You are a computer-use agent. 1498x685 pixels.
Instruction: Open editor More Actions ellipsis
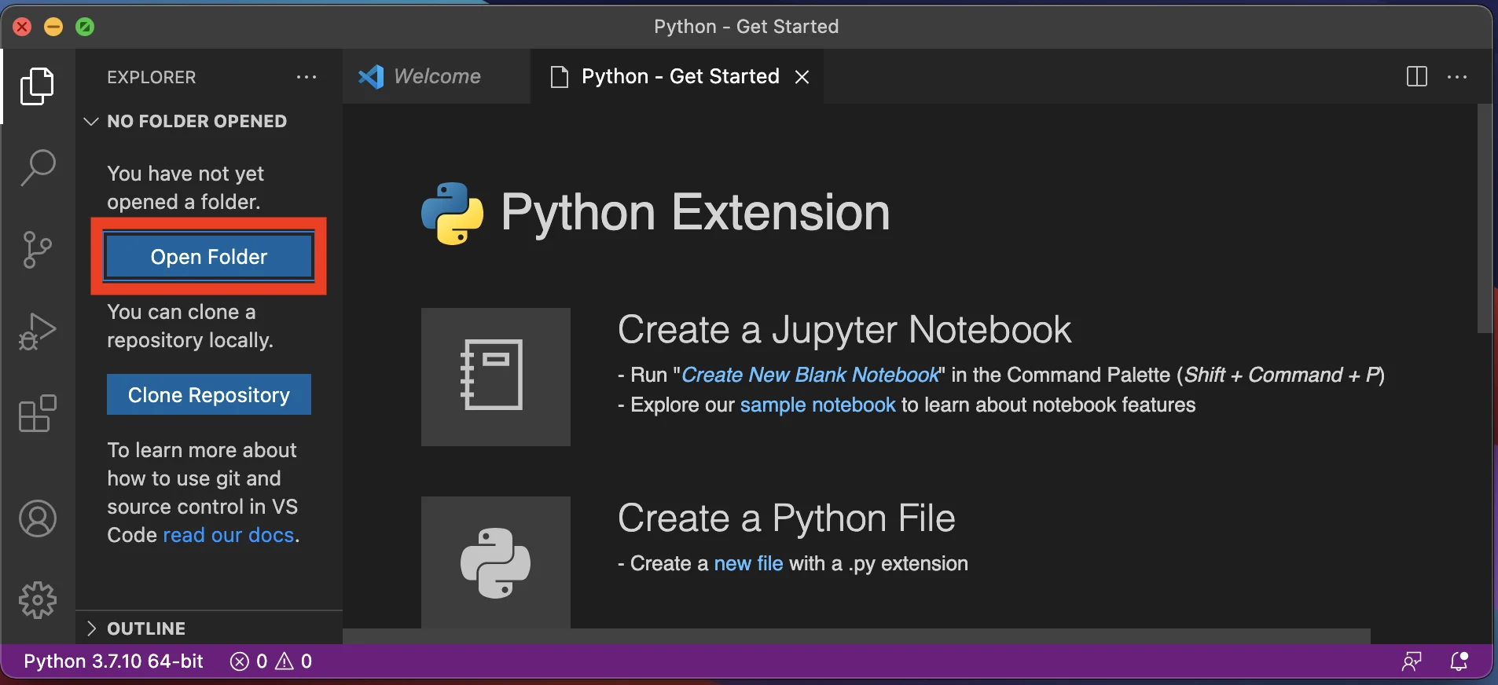point(1457,77)
